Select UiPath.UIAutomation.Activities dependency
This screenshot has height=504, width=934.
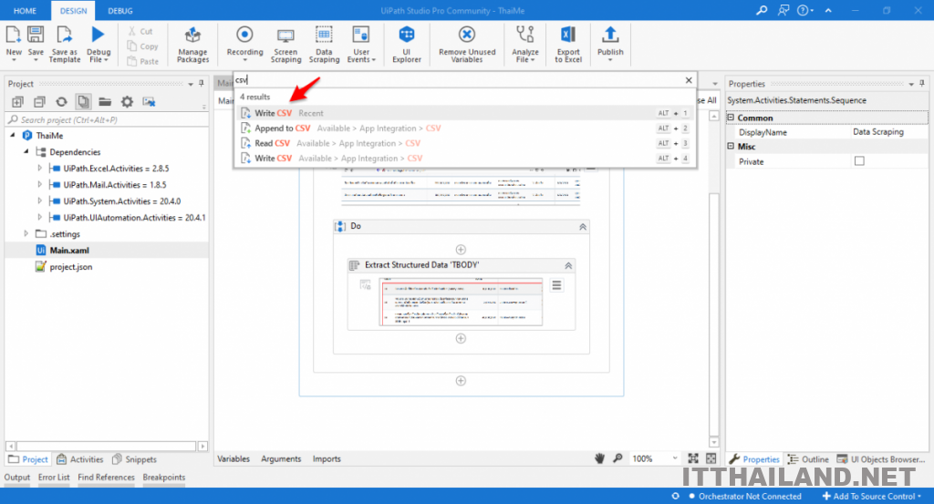[134, 218]
